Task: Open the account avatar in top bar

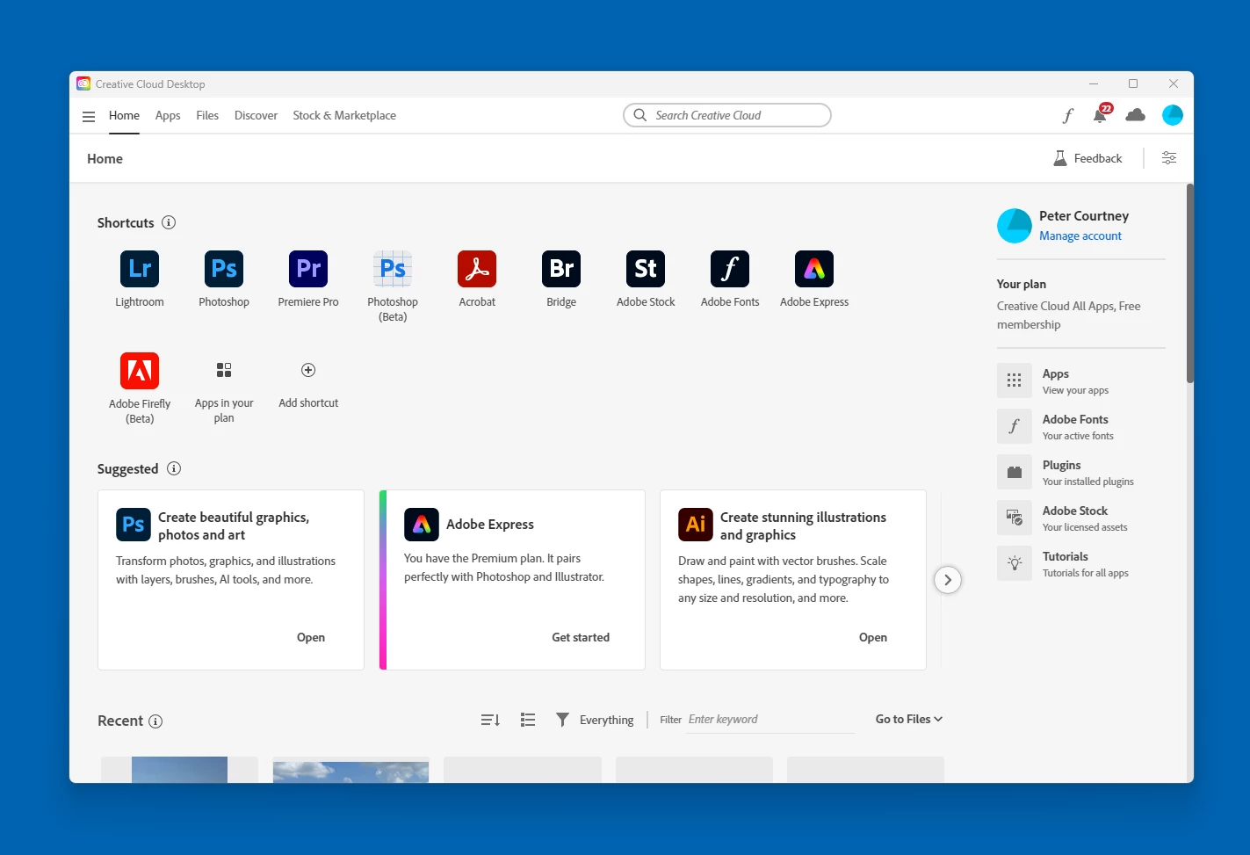Action: tap(1173, 115)
